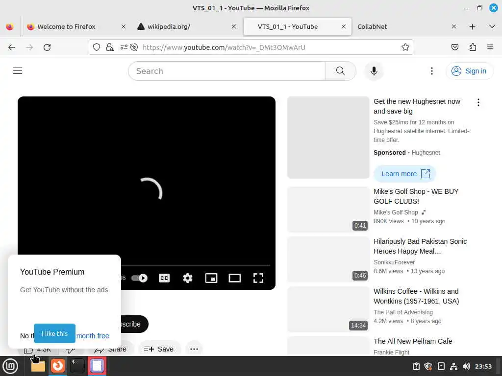Save the video to a playlist
Screen dimensions: 502x376
[159, 349]
